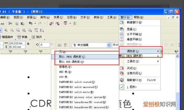Image resolution: width=184 pixels, height=110 pixels.
Task: Open the 位图 menu
Action: [71, 17]
